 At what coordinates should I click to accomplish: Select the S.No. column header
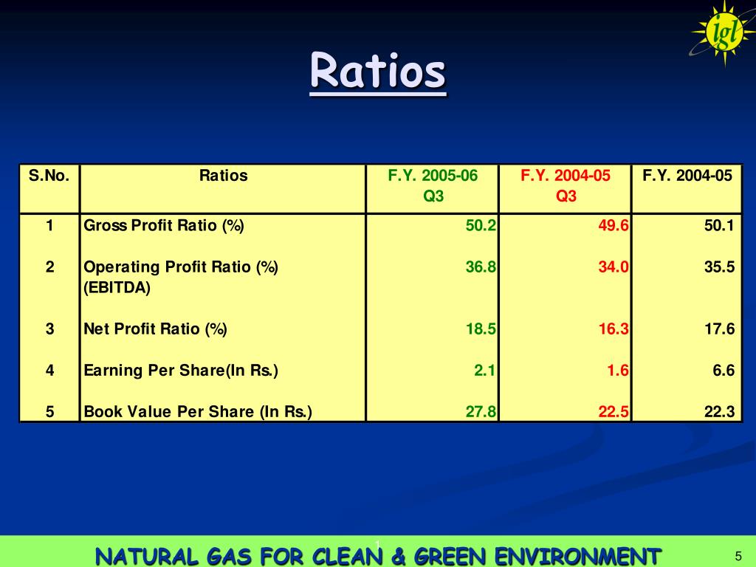click(49, 176)
